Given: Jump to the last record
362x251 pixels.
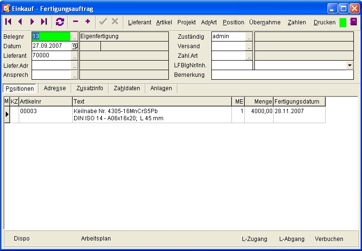Looking at the screenshot, I should click(x=44, y=22).
